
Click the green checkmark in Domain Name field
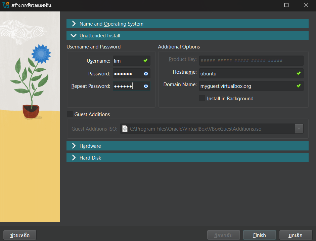(x=299, y=86)
